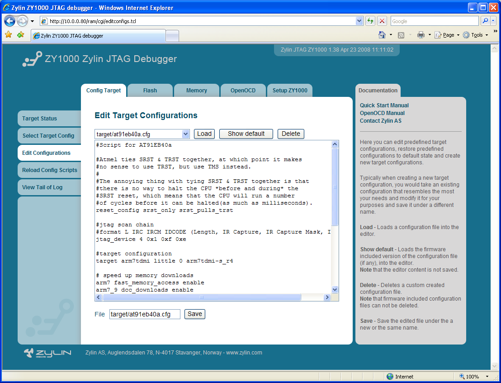Open the Page menu
This screenshot has height=383, width=501.
tap(447, 35)
